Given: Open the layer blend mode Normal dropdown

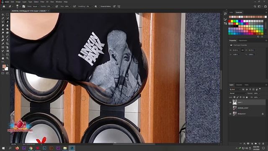Looking at the screenshot, I should tap(237, 93).
